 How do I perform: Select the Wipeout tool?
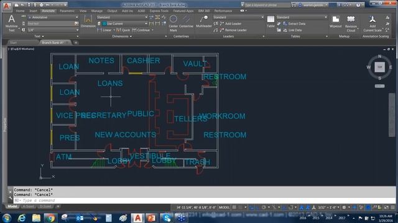click(336, 22)
